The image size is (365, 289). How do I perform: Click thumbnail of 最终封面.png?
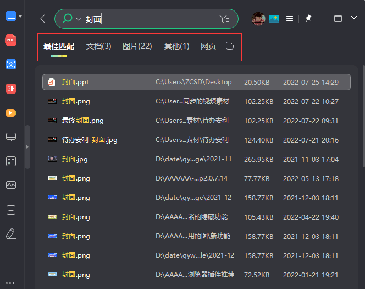(52, 121)
